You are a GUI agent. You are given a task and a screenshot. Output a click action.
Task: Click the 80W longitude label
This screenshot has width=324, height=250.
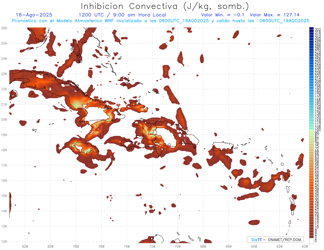tap(50, 246)
